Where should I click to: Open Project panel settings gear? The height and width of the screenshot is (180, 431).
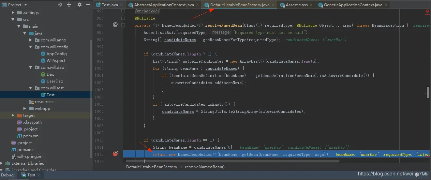(x=80, y=5)
